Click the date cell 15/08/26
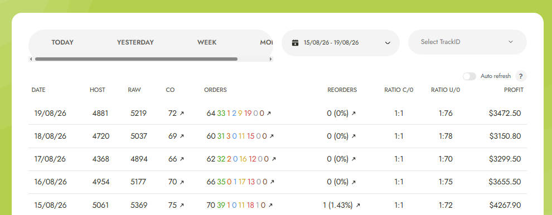 coord(50,205)
